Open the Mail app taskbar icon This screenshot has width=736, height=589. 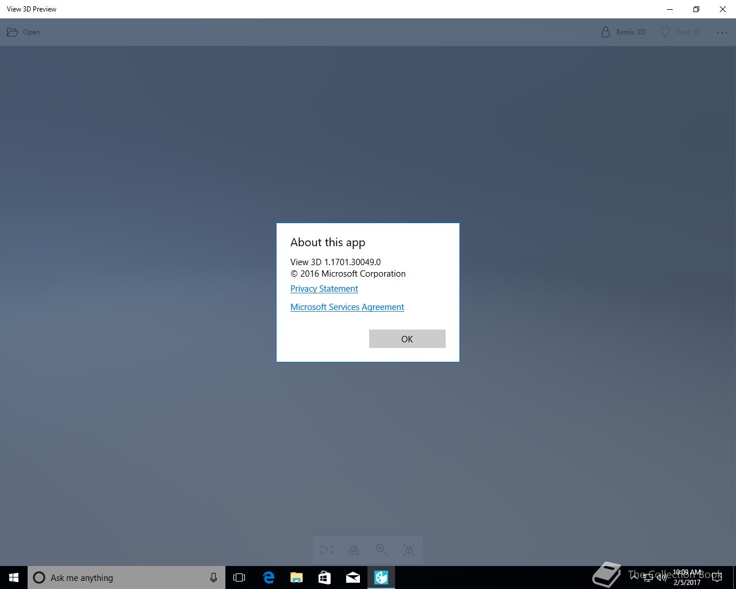[353, 577]
